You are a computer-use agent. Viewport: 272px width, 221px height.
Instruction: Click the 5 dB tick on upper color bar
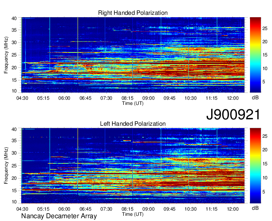[x=264, y=82]
